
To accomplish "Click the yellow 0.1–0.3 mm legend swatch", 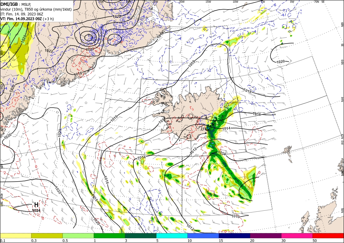I will (15, 235).
